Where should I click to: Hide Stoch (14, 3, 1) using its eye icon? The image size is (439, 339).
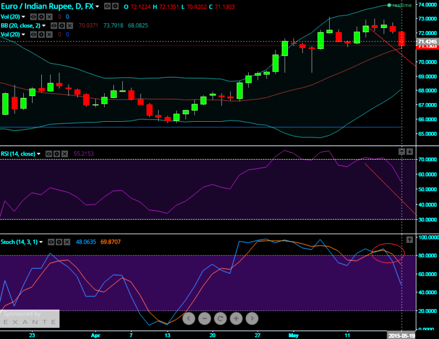coord(51,242)
